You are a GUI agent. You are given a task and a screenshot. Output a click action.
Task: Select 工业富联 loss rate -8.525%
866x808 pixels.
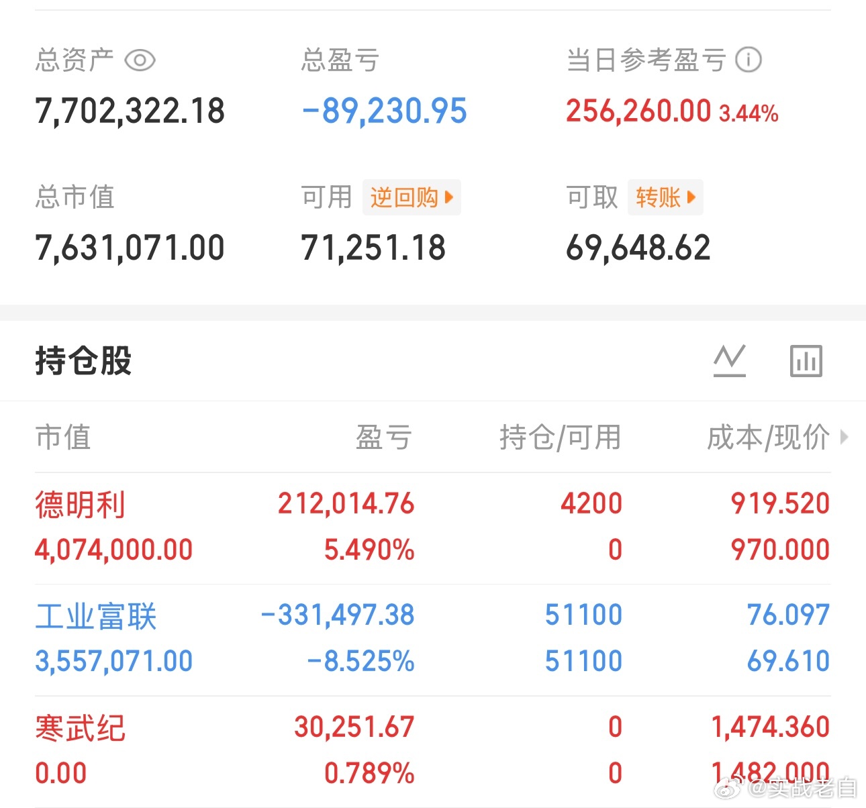pos(360,662)
